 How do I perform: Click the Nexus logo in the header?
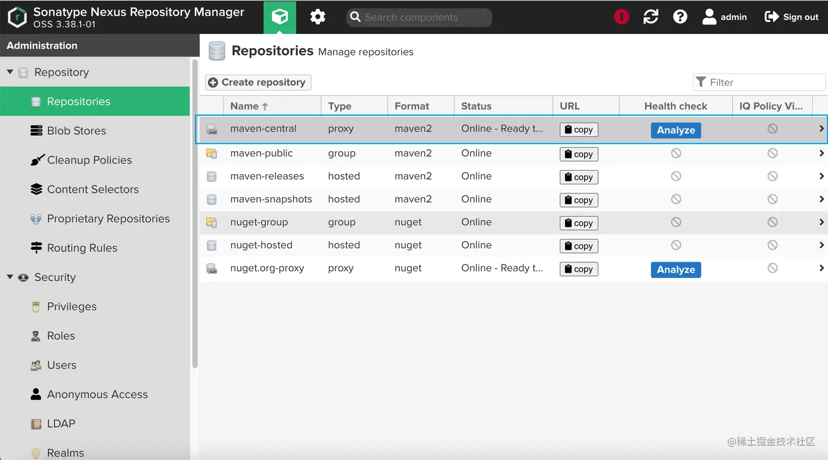pos(17,17)
